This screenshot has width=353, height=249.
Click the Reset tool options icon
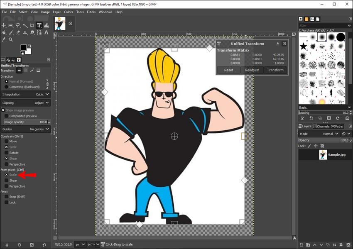(44, 245)
